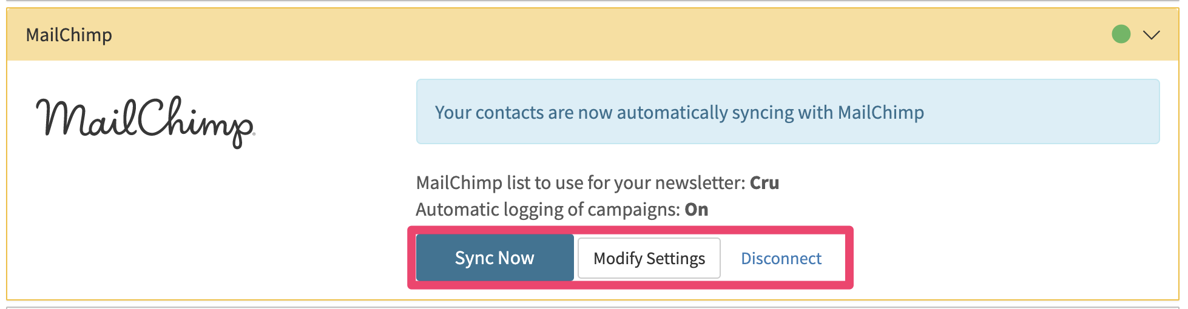Viewport: 1188px width, 309px height.
Task: Open Modify Settings for MailChimp
Action: click(649, 258)
